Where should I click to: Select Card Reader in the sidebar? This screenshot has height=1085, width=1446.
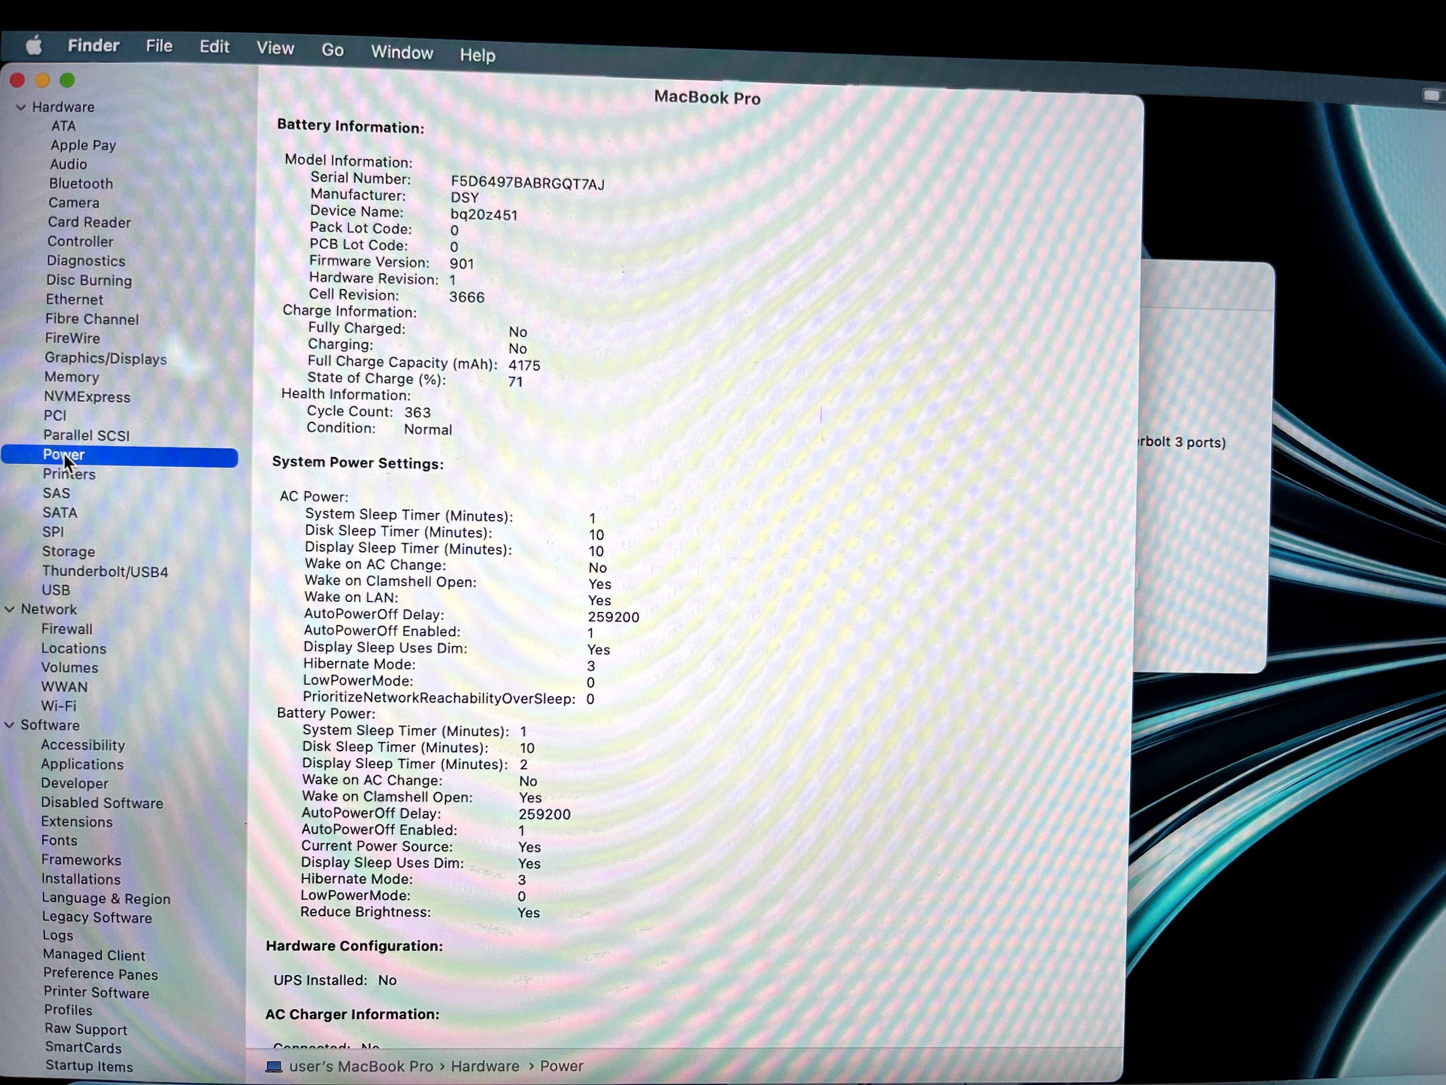pos(89,222)
